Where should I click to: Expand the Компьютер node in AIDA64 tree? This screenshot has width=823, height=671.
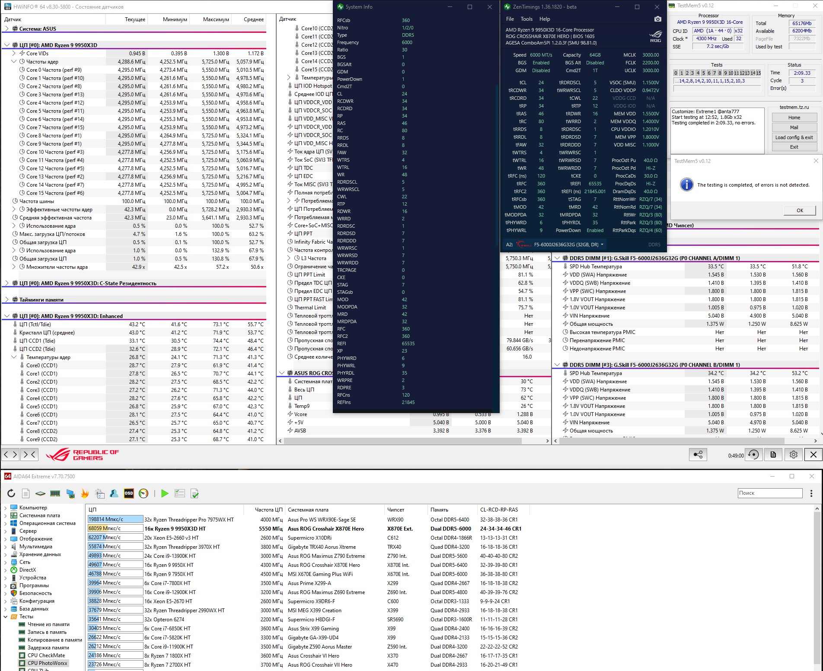click(5, 508)
